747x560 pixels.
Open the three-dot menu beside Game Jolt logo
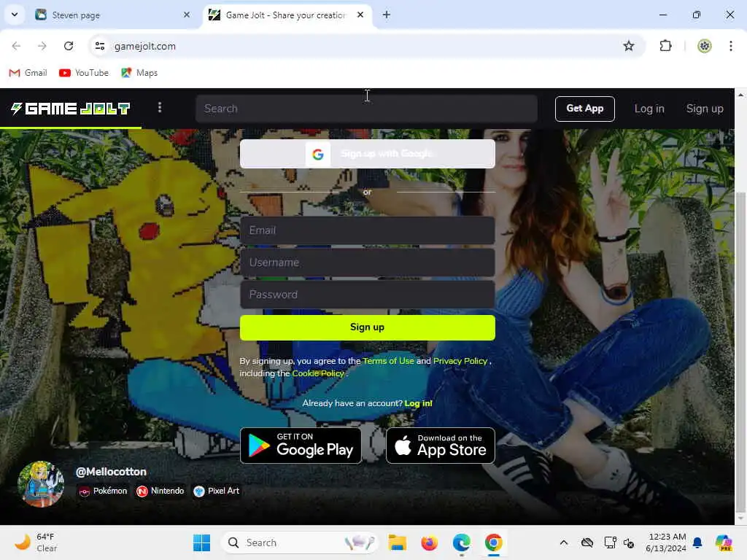[160, 108]
